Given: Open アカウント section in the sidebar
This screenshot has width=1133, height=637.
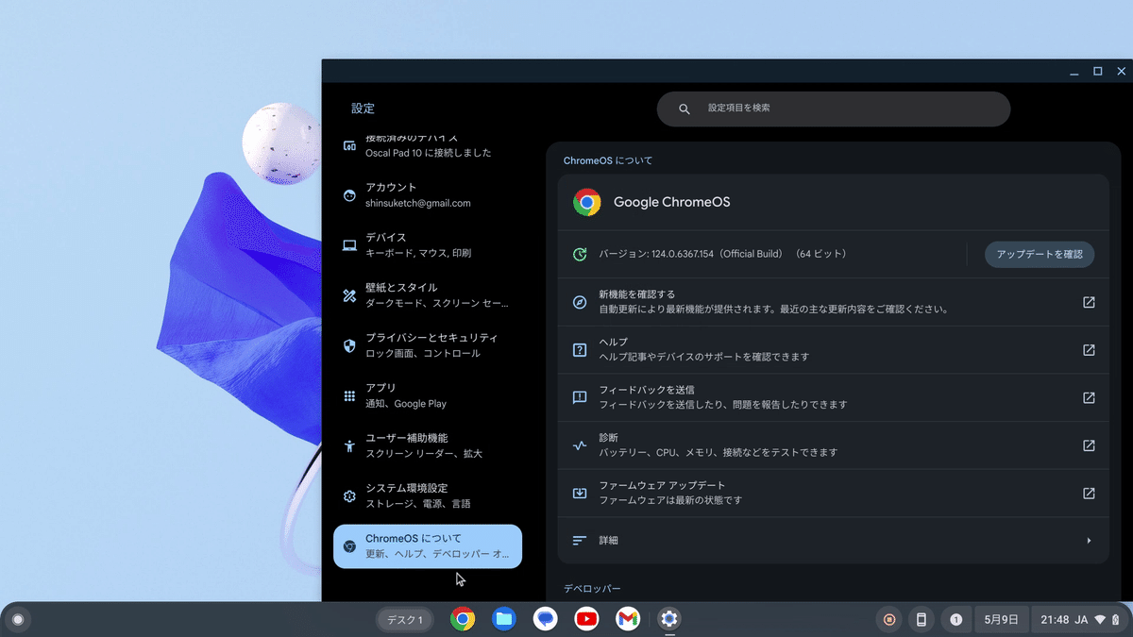Looking at the screenshot, I should point(428,195).
